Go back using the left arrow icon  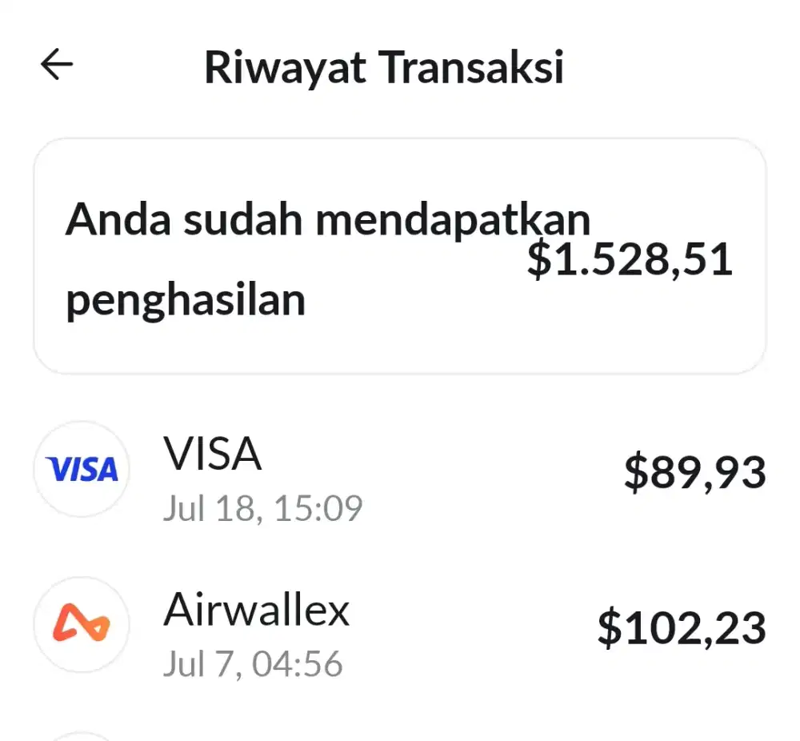tap(57, 64)
